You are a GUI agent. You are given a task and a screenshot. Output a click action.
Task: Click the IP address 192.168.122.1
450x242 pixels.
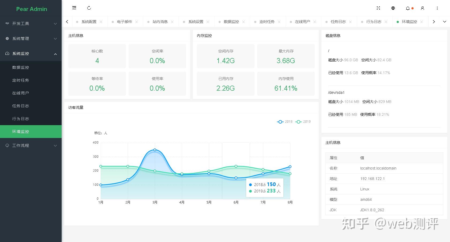coord(372,179)
